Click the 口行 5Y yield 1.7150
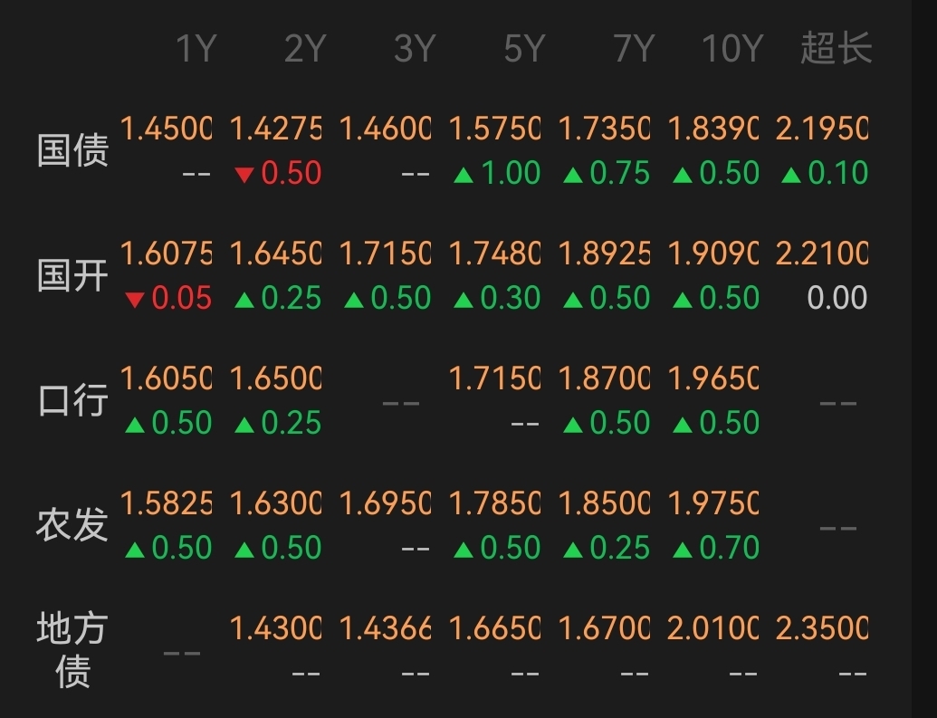937x718 pixels. 494,378
